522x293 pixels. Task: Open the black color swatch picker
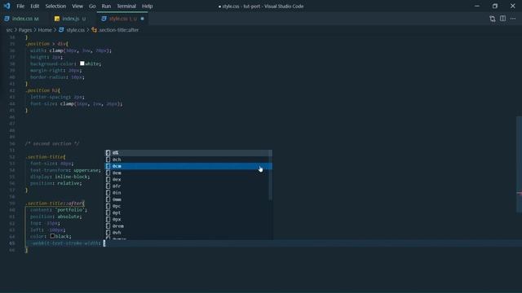tap(52, 236)
